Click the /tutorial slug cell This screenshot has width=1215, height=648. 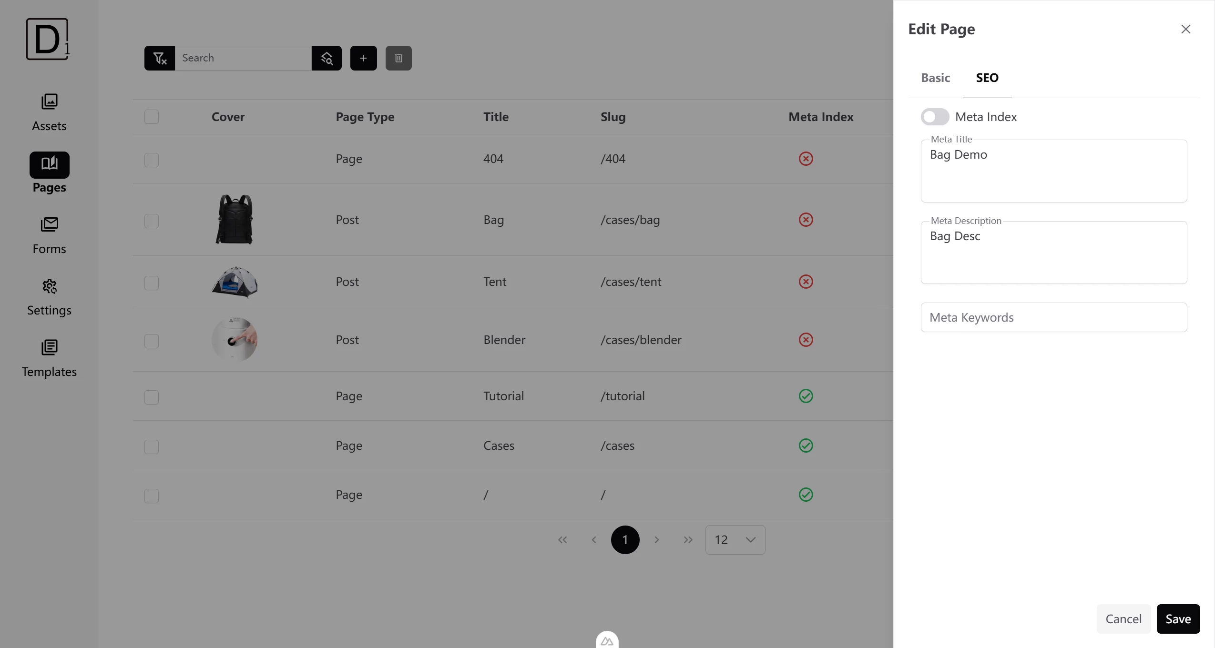623,396
